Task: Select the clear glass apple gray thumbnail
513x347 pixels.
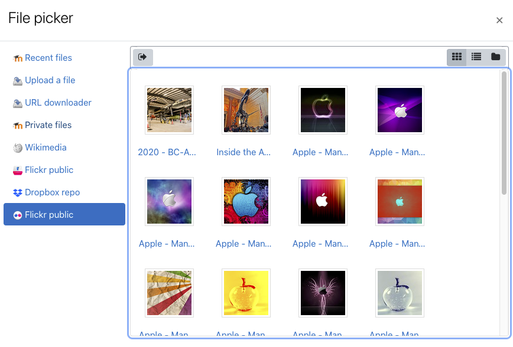Action: [x=400, y=293]
